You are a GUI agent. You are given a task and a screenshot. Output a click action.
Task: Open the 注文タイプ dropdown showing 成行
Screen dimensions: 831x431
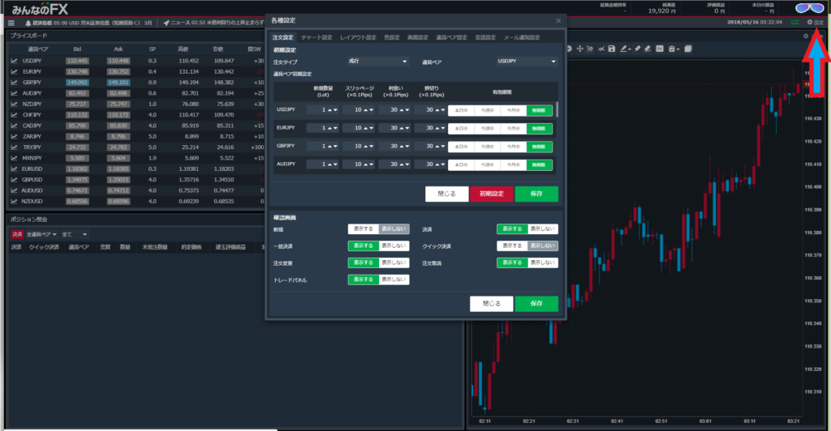378,62
